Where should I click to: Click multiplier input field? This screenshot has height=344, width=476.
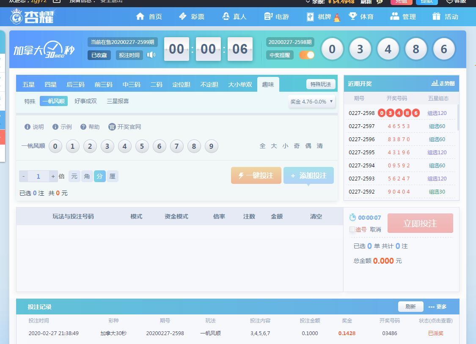(x=38, y=176)
